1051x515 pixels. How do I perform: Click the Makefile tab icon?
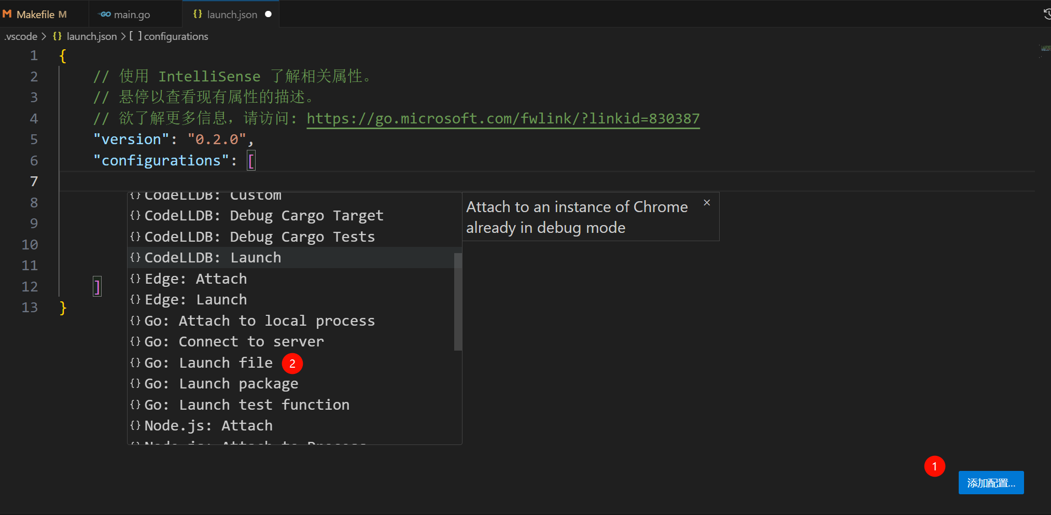coord(7,14)
